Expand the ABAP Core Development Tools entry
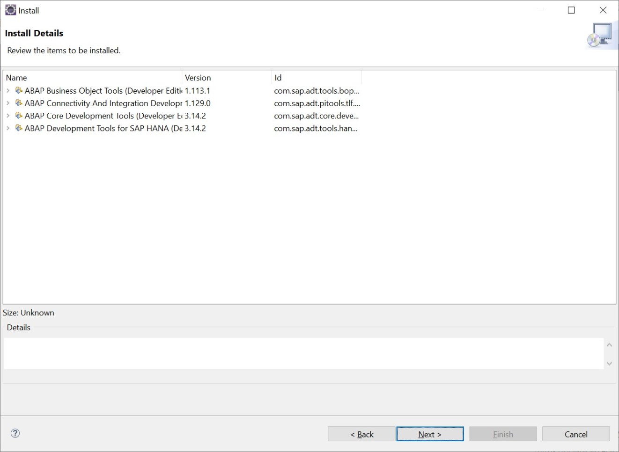The image size is (619, 452). pyautogui.click(x=8, y=116)
